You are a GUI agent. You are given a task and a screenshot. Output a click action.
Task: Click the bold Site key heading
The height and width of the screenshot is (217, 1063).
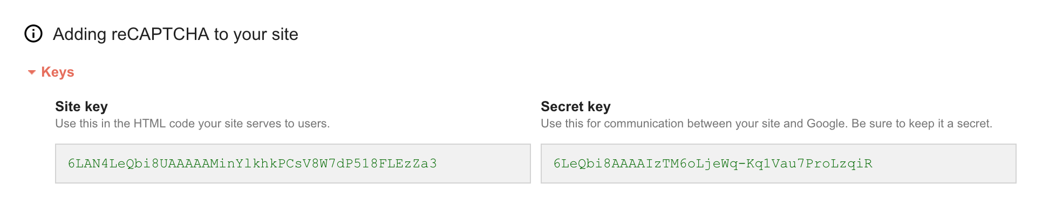tap(81, 106)
